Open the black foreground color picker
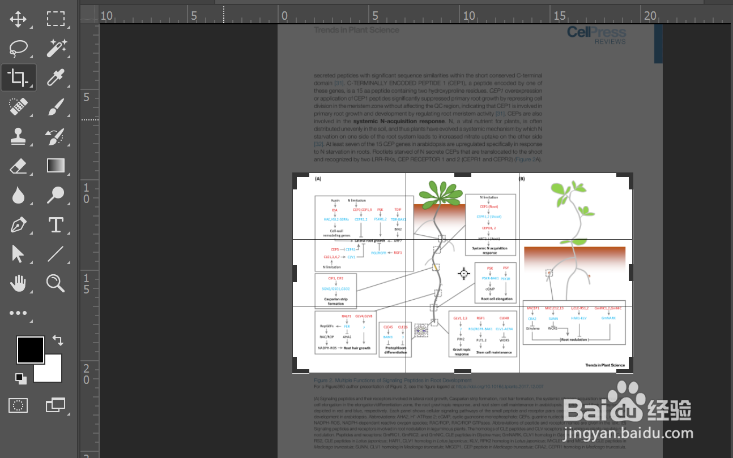 coord(30,350)
